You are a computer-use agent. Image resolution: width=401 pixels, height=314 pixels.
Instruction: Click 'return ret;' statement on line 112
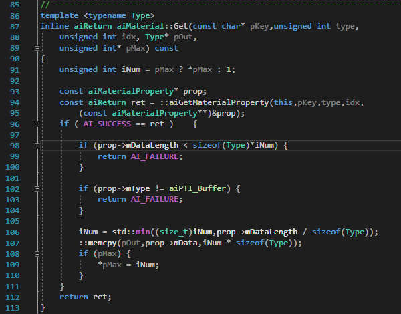[x=86, y=297]
